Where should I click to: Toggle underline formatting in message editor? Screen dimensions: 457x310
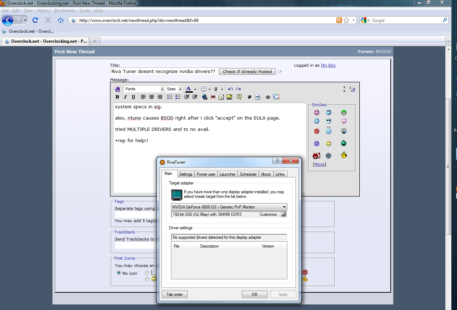(x=133, y=97)
